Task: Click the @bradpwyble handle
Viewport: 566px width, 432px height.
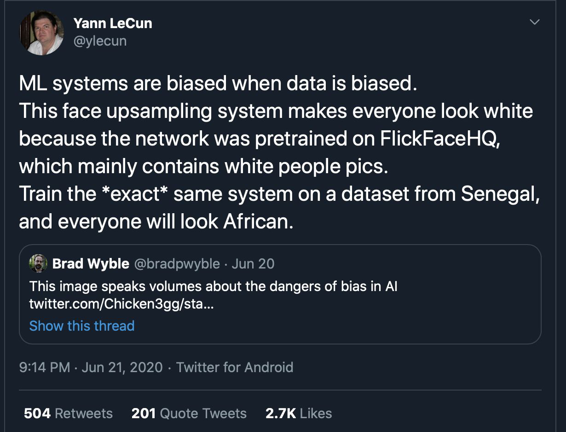Action: coord(177,264)
